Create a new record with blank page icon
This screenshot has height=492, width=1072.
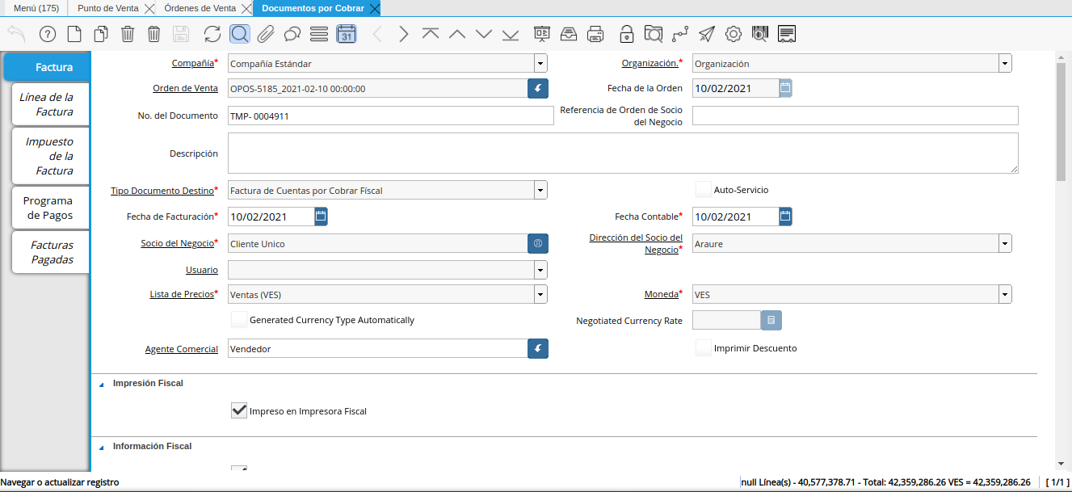(74, 34)
